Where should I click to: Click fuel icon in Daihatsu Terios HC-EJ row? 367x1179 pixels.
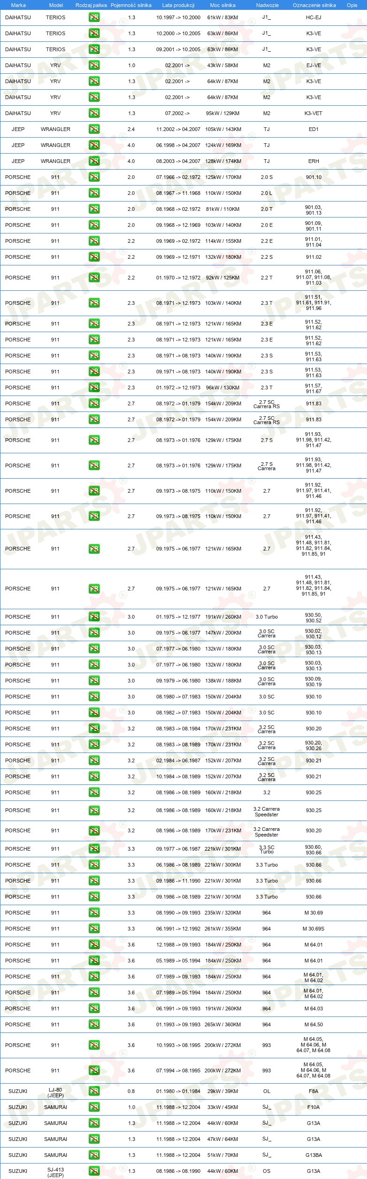(94, 17)
